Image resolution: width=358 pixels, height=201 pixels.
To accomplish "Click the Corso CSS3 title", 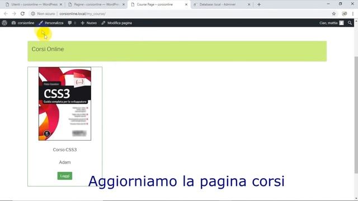I will coord(65,150).
